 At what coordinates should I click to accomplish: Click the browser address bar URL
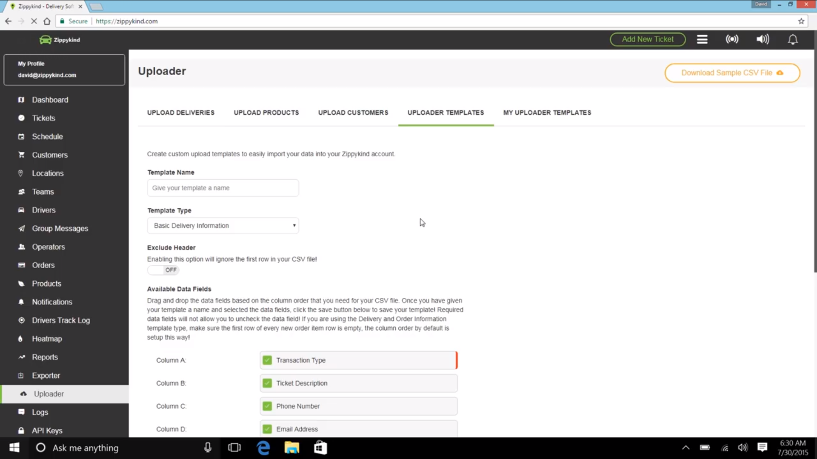(x=126, y=21)
